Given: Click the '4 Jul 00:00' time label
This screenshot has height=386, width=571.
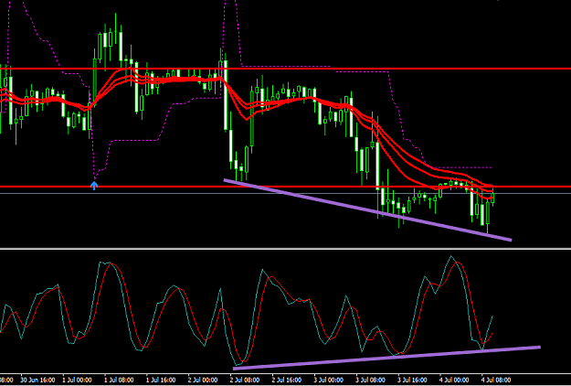Looking at the screenshot, I should coord(454,380).
